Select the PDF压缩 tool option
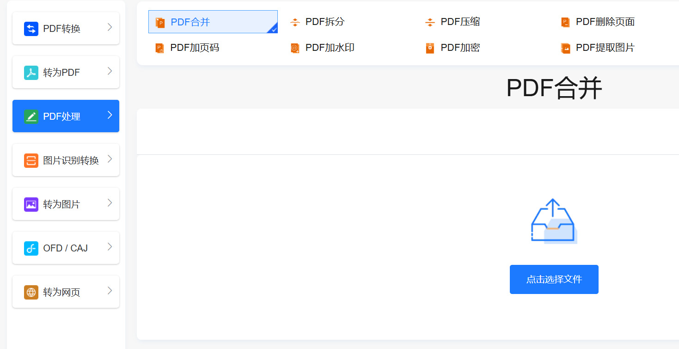 [460, 22]
